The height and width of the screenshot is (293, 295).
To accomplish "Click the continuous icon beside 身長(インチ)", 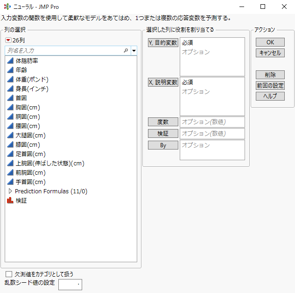I will point(10,89).
